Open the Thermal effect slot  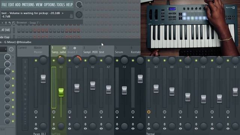click(x=150, y=134)
